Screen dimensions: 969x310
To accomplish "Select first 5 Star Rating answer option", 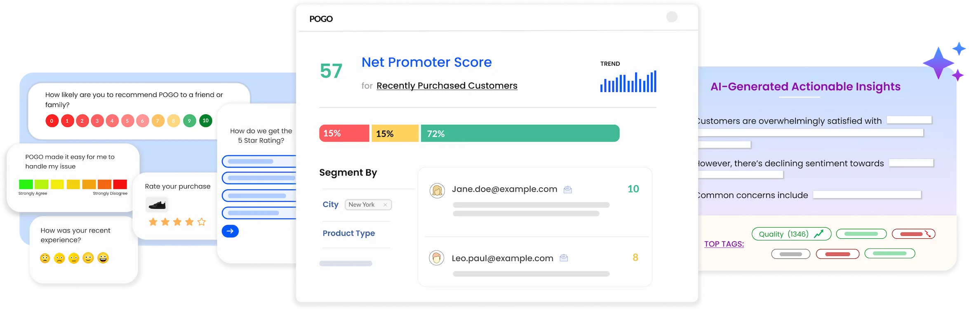I will point(259,161).
